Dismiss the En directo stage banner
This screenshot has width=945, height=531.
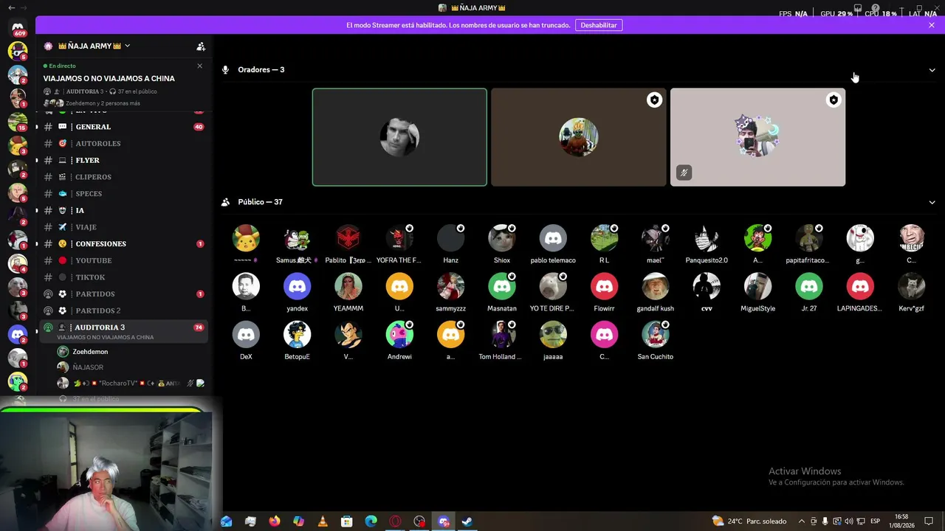[199, 66]
